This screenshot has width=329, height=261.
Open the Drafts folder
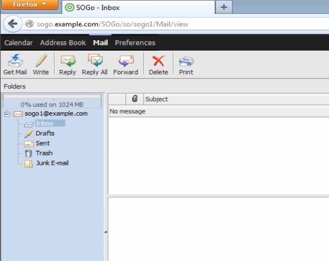tap(45, 133)
